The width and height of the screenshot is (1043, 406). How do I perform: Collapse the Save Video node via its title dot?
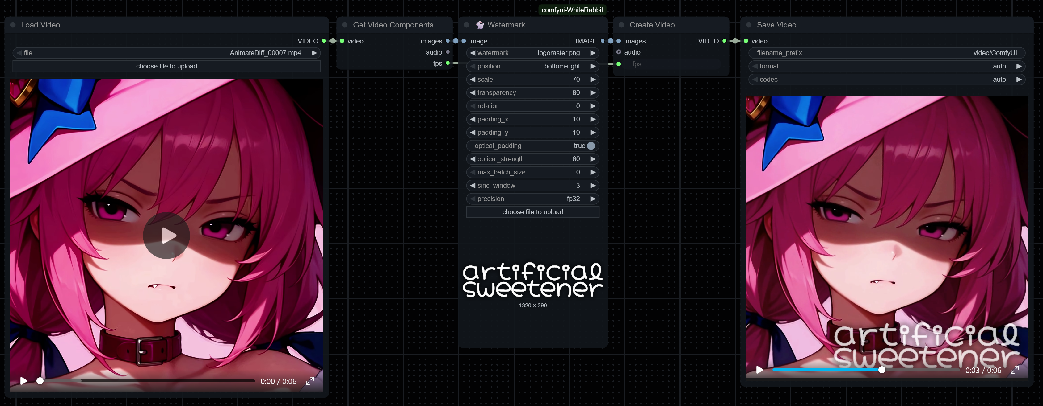749,25
